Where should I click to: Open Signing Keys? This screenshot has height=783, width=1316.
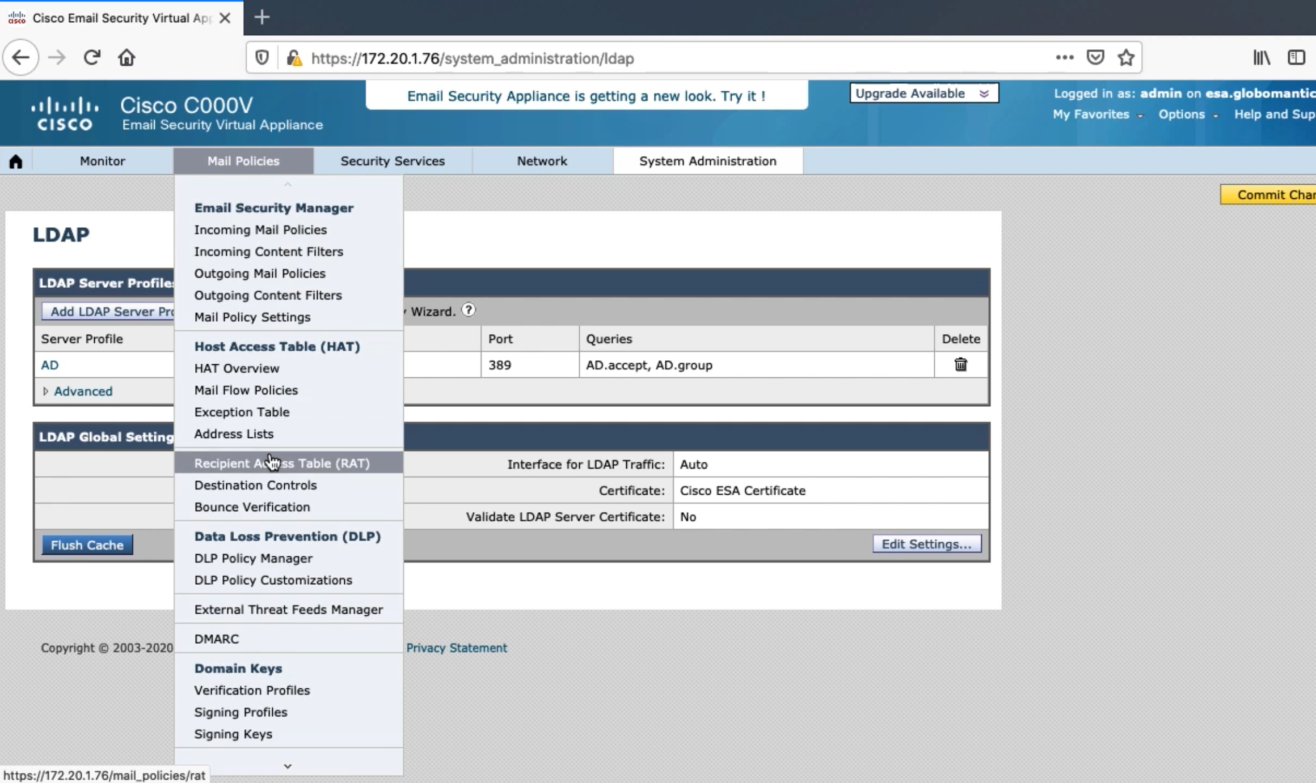(x=233, y=734)
